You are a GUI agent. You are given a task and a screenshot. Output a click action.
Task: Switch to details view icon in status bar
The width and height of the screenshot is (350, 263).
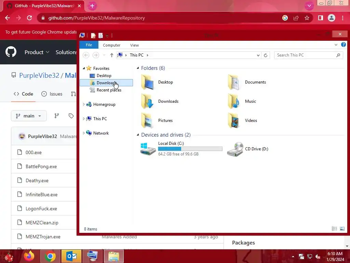click(334, 228)
